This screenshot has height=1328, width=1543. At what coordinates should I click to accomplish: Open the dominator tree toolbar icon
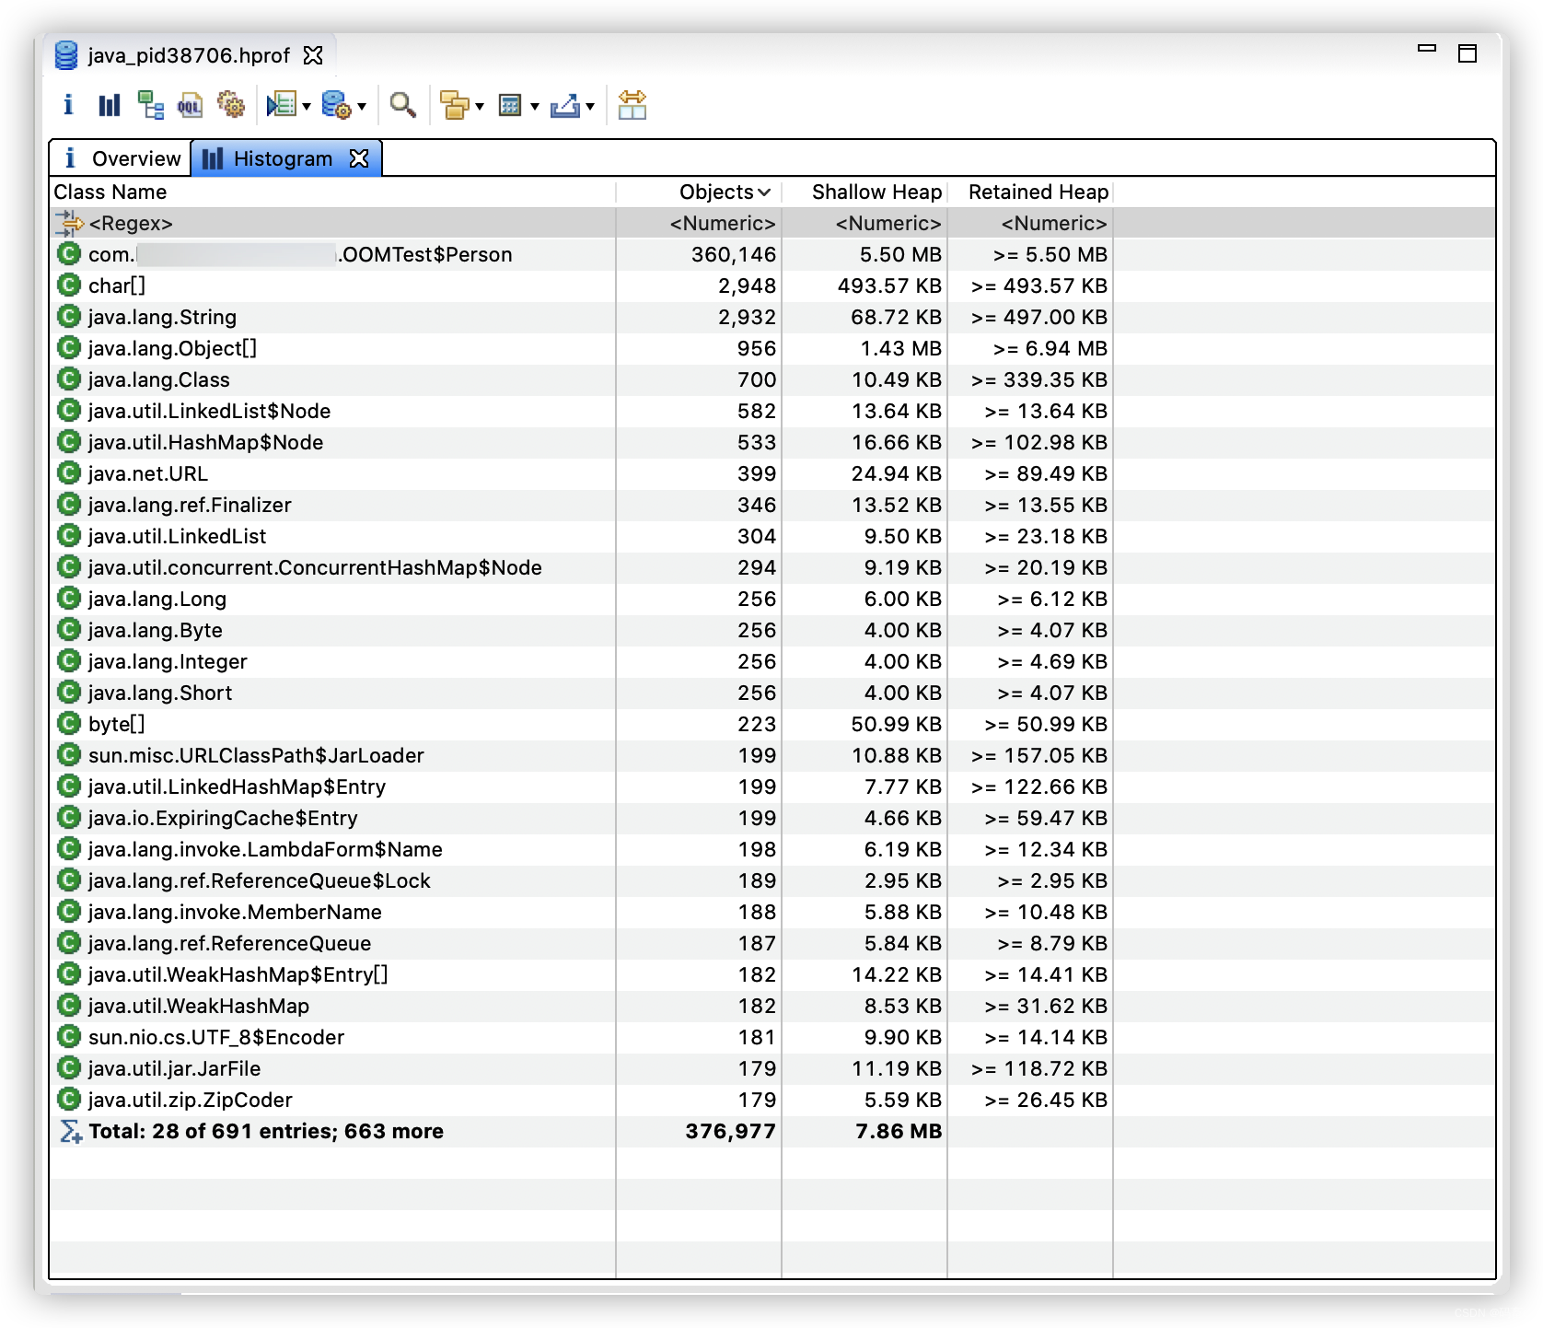(150, 105)
